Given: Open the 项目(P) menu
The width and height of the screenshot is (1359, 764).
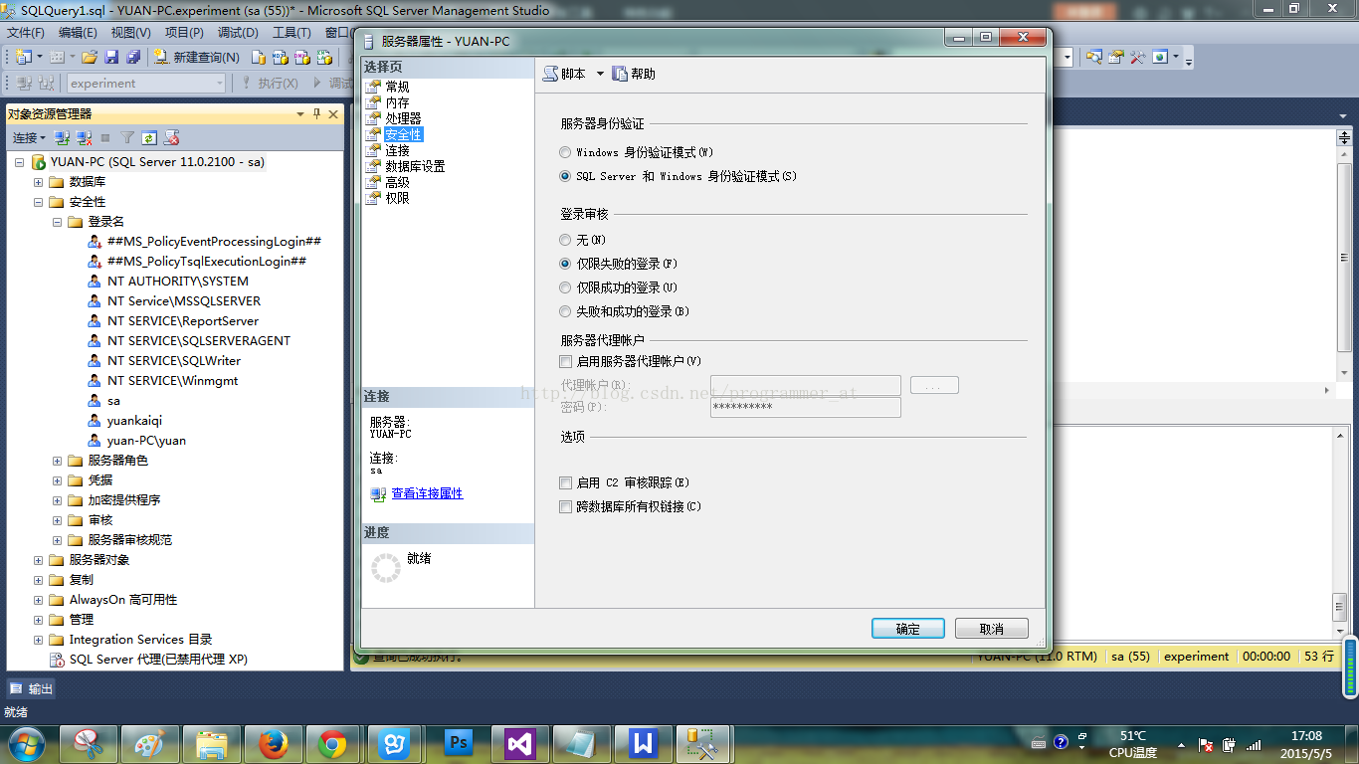Looking at the screenshot, I should pyautogui.click(x=184, y=33).
